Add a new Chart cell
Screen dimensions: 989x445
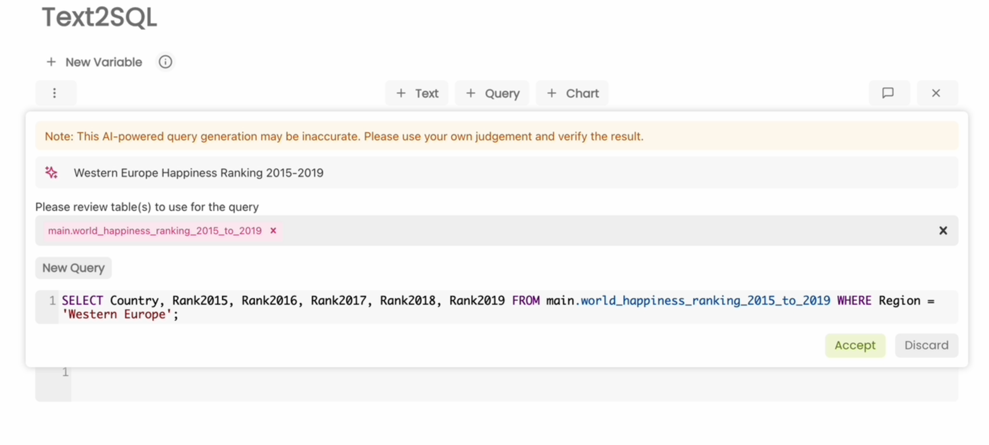572,93
